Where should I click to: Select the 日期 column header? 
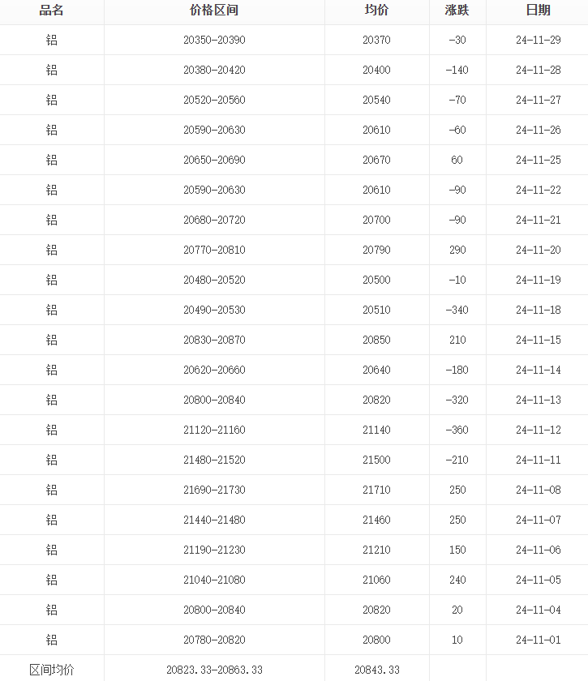(x=538, y=11)
